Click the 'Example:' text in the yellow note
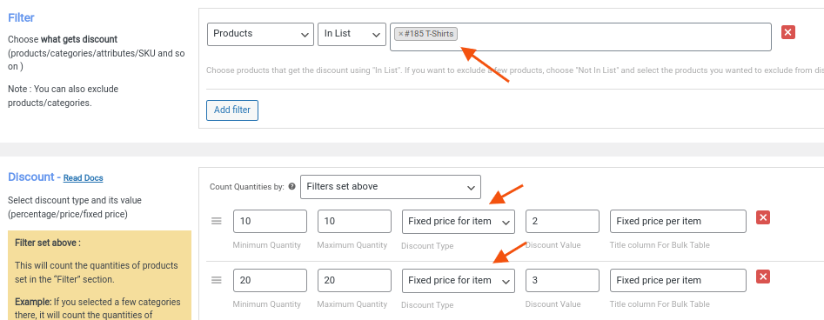The height and width of the screenshot is (320, 824). coord(32,302)
